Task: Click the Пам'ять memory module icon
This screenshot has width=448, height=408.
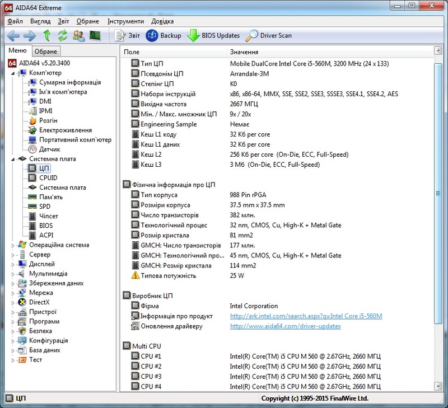Action: 32,197
